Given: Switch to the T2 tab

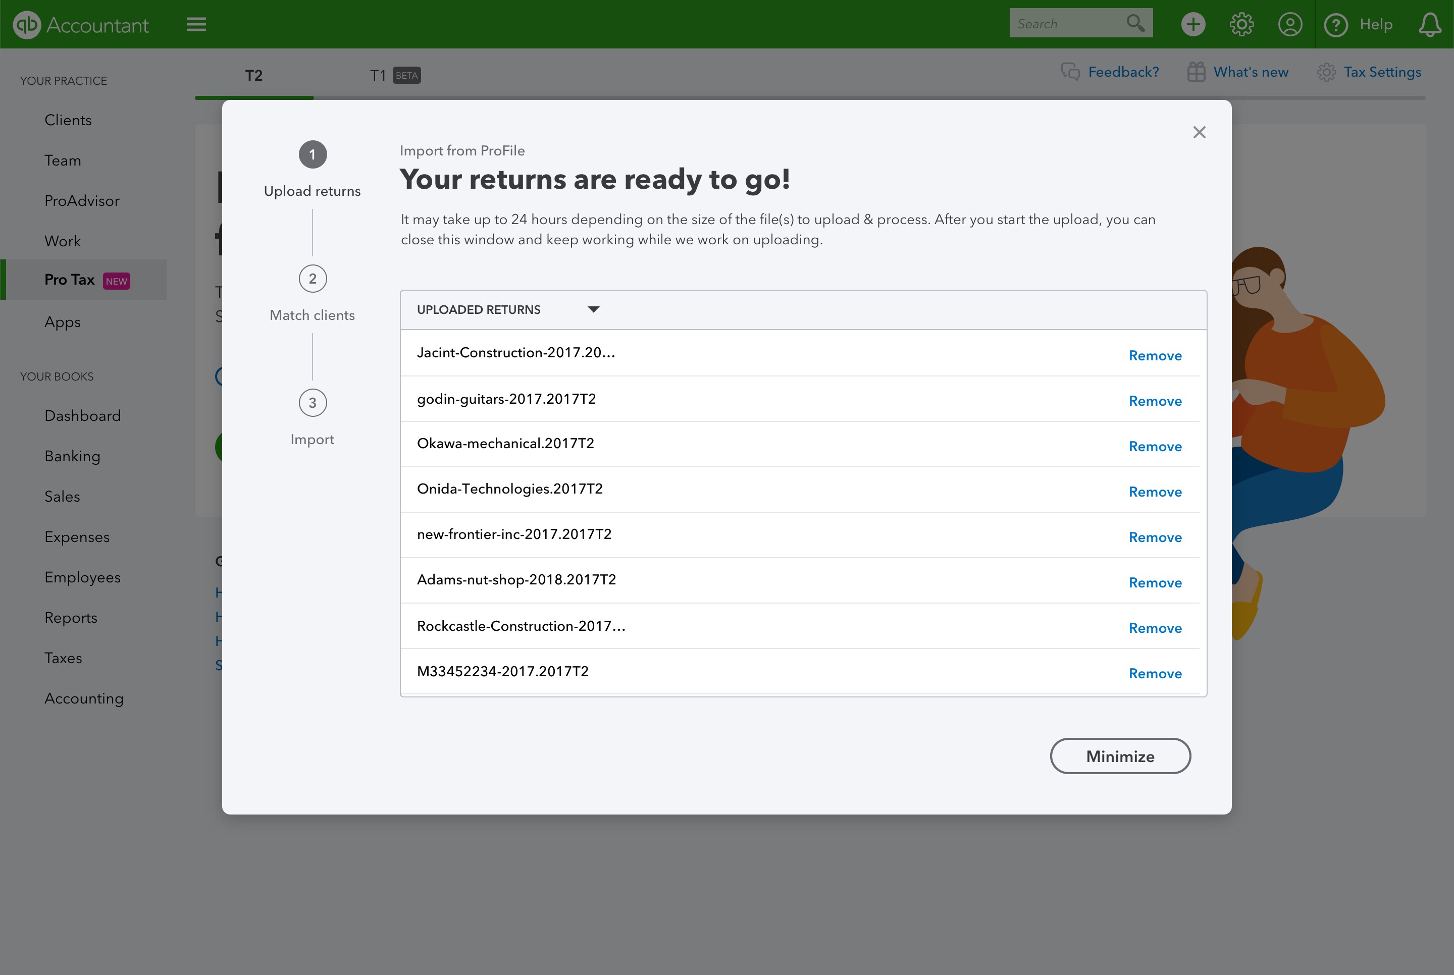Looking at the screenshot, I should [x=254, y=76].
